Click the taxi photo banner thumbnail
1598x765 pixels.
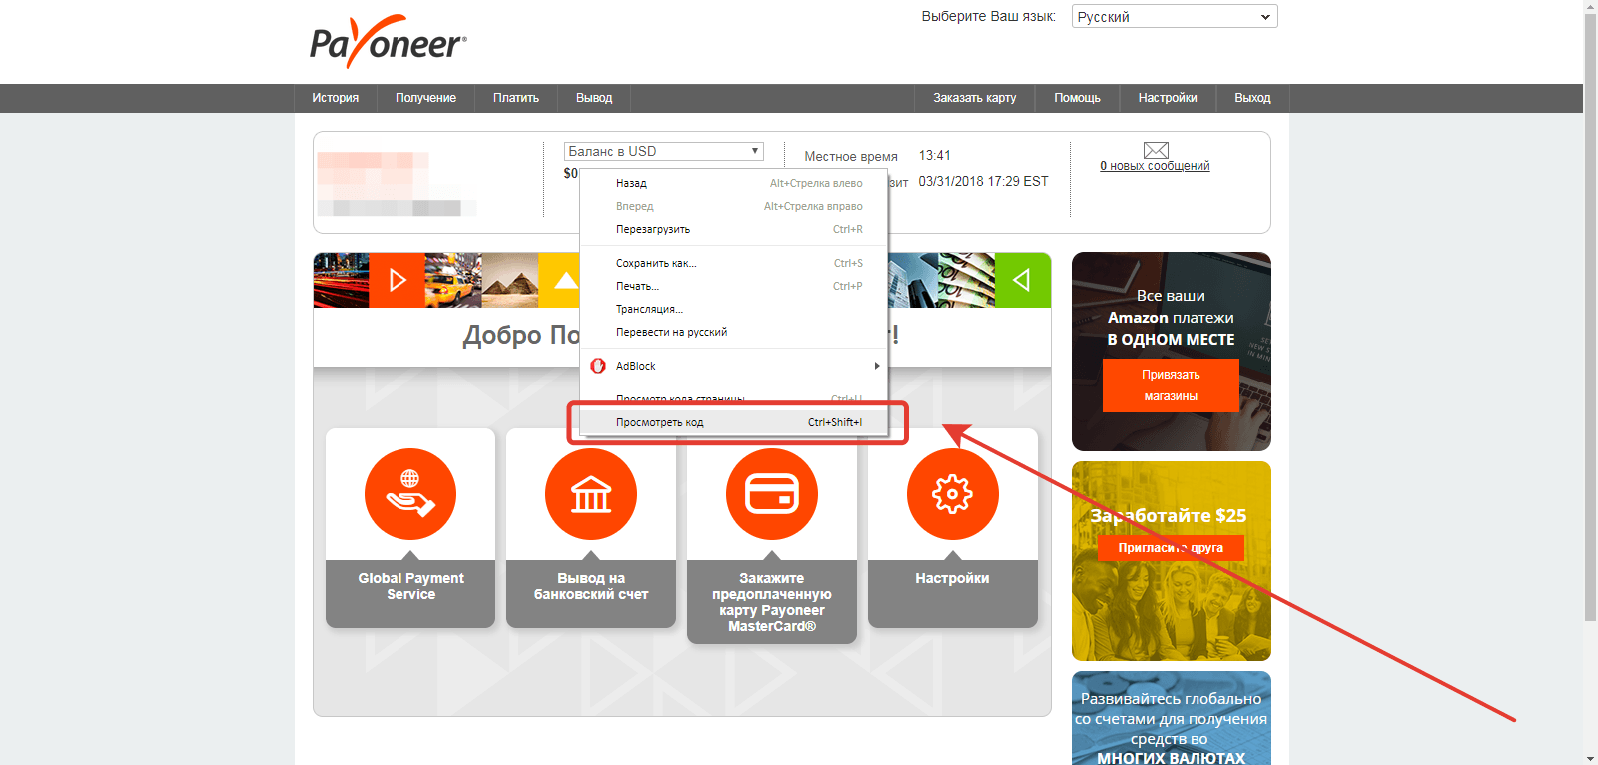pos(453,280)
